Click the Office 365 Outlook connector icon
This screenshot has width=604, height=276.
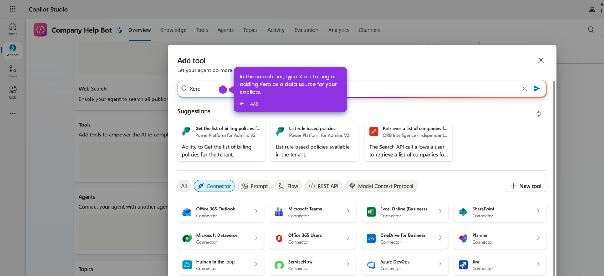pyautogui.click(x=187, y=212)
